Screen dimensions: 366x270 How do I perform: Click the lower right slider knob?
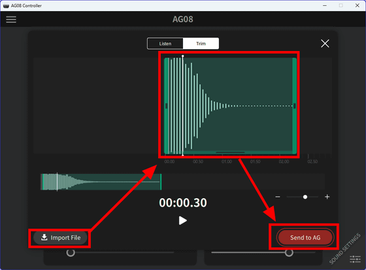click(x=289, y=252)
